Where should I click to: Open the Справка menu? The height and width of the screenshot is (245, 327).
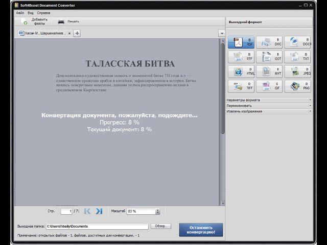click(x=43, y=13)
